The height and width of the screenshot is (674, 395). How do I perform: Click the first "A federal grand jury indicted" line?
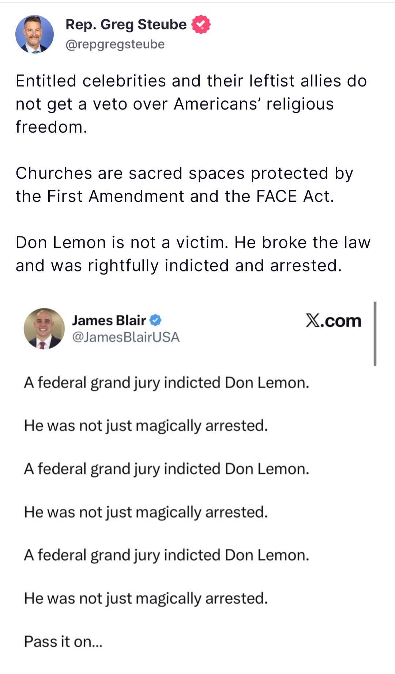166,383
